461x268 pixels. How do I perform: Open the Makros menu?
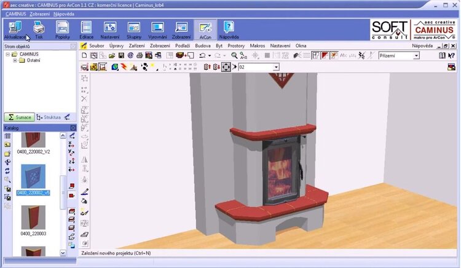(258, 45)
